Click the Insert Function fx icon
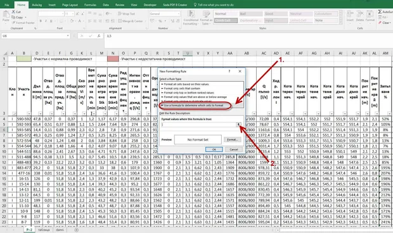This screenshot has height=233, width=393. coord(99,36)
